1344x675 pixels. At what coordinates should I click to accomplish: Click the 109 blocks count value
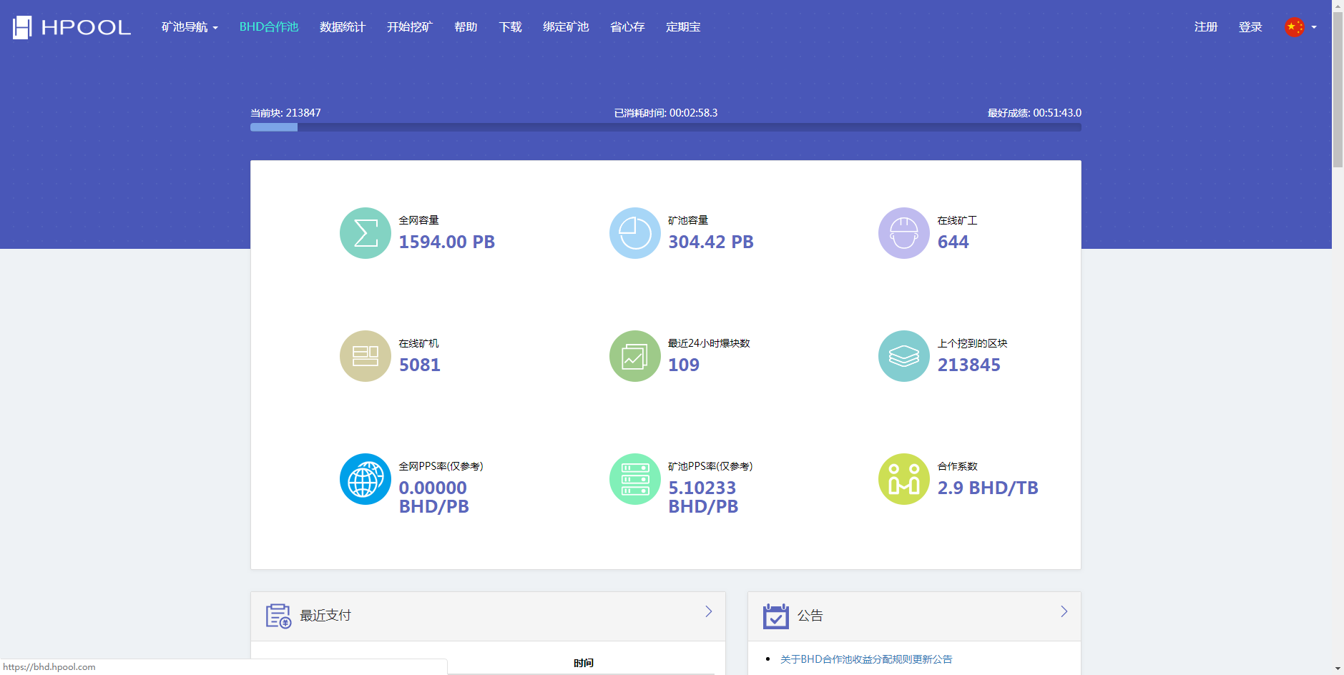click(684, 365)
